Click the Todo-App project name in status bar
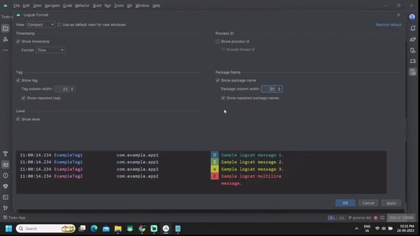 14,218
